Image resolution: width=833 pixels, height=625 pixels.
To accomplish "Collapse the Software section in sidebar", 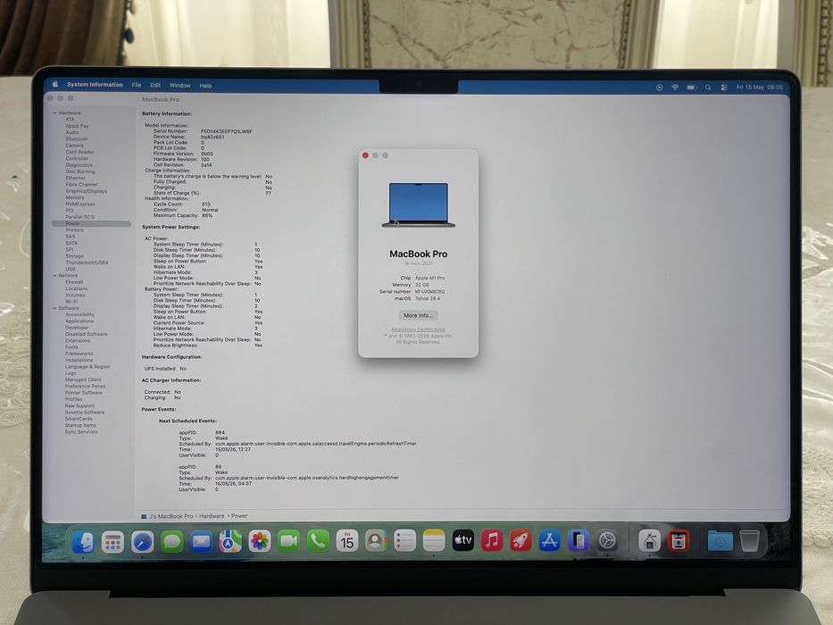I will tap(54, 308).
